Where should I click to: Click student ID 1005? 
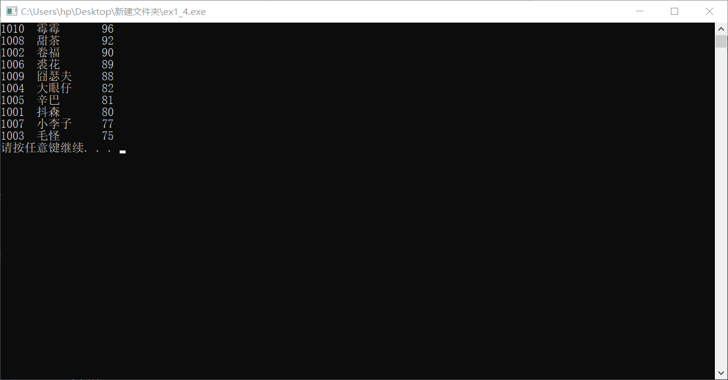[x=13, y=100]
